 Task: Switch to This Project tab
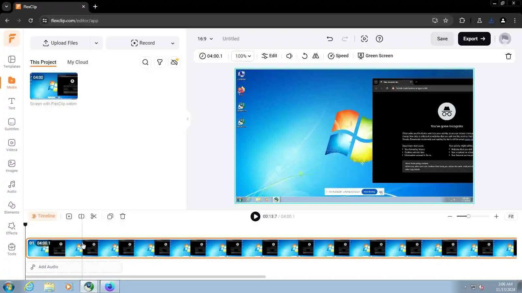tap(43, 62)
